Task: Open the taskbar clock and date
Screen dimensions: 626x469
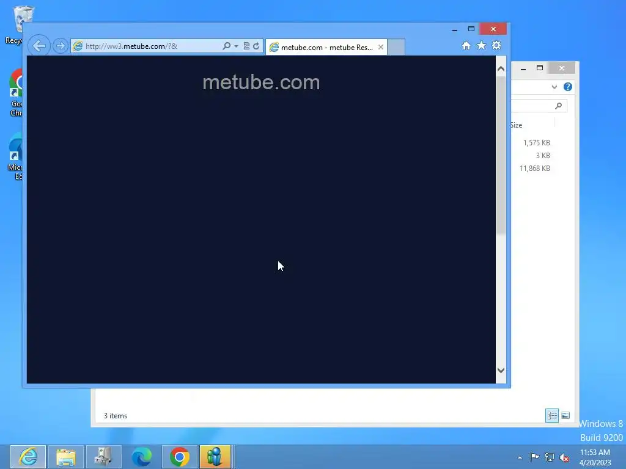Action: (595, 457)
